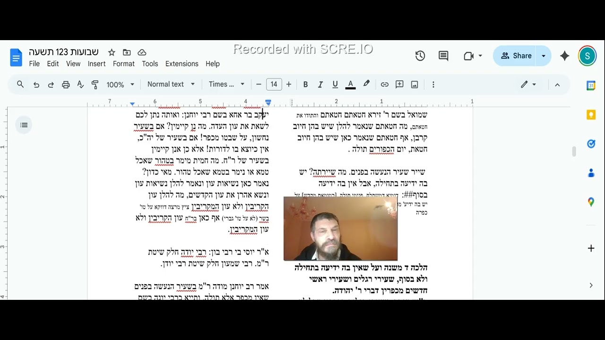Insert an image from the toolbar

tap(415, 85)
